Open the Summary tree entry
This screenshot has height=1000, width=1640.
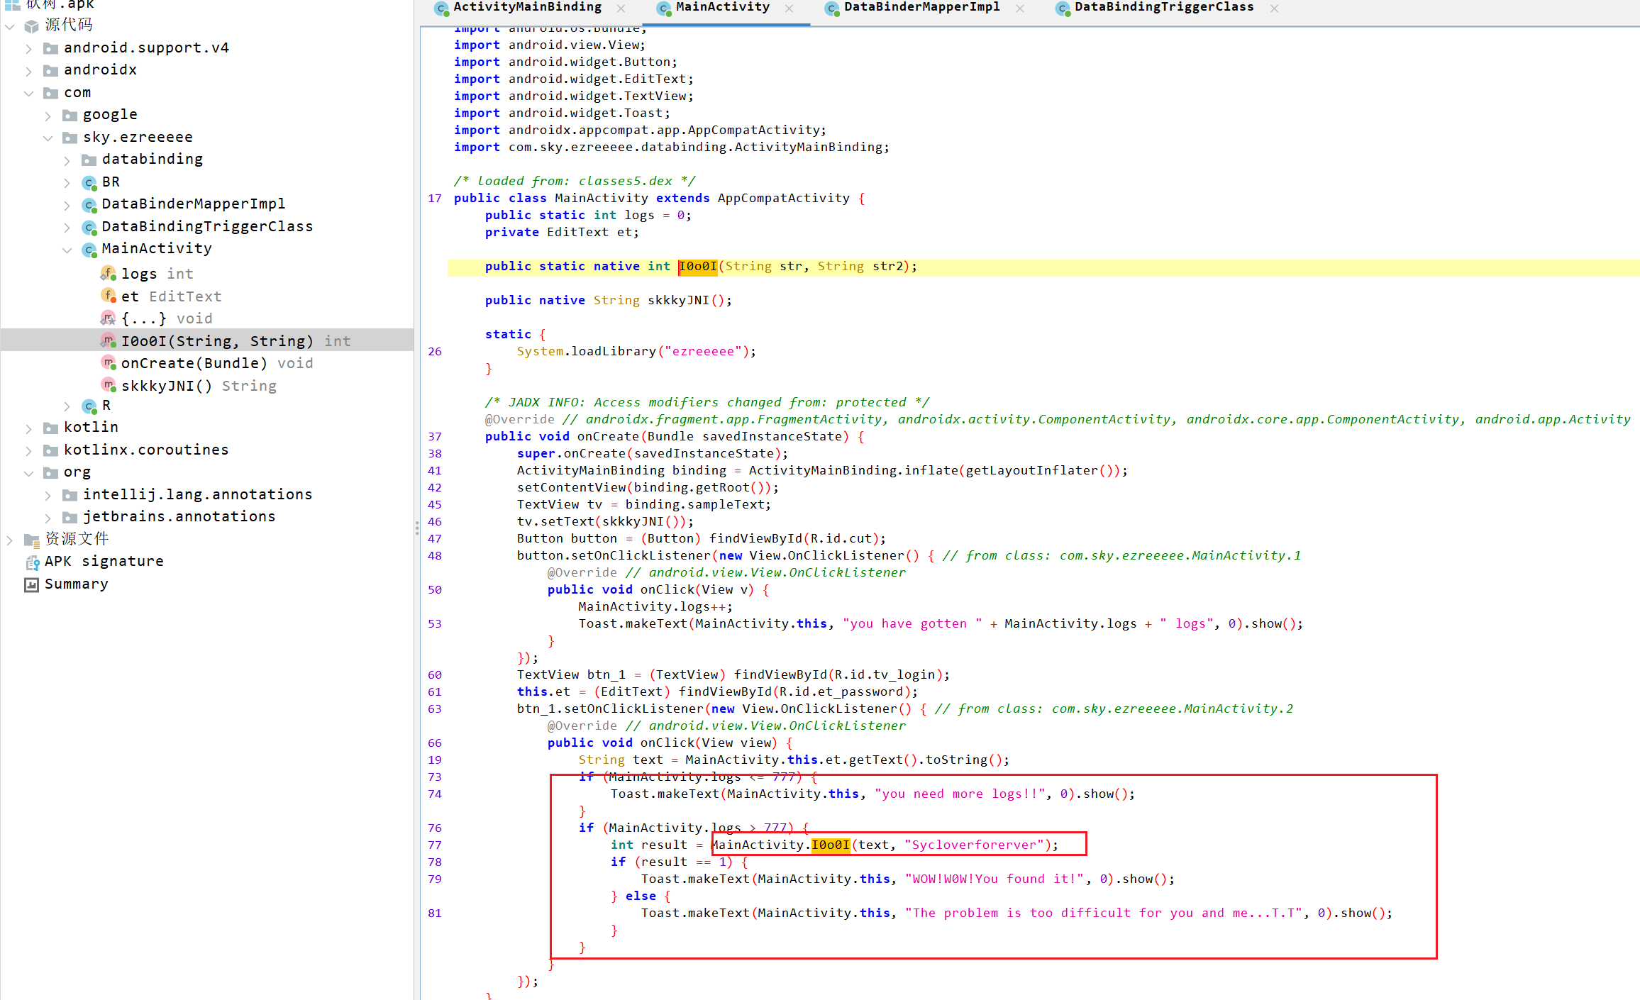click(76, 584)
